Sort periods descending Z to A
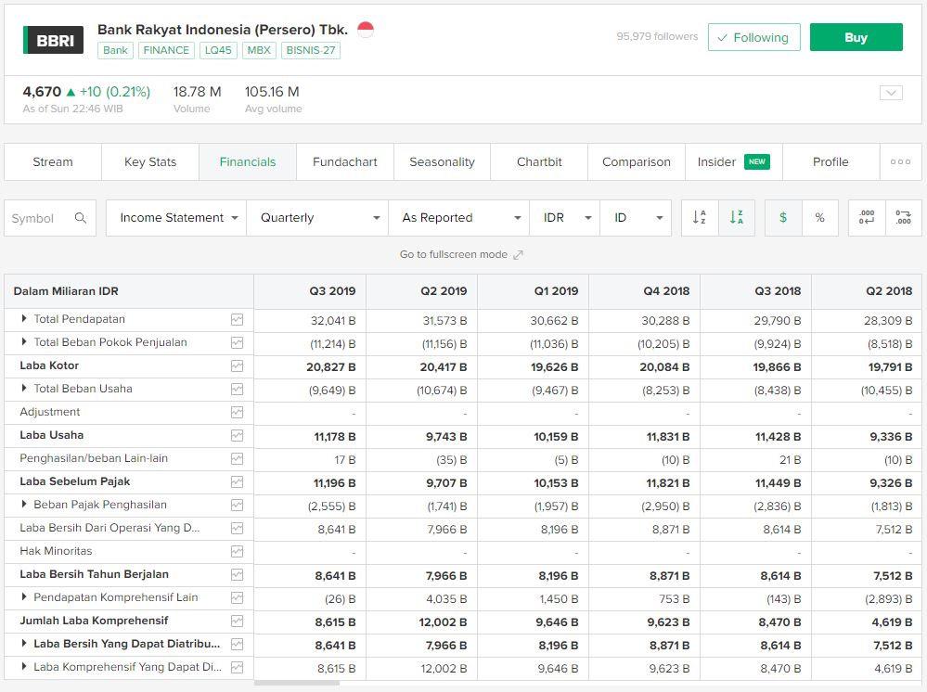 point(737,217)
